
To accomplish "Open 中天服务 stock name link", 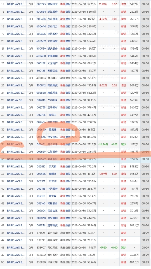I will point(53,189).
